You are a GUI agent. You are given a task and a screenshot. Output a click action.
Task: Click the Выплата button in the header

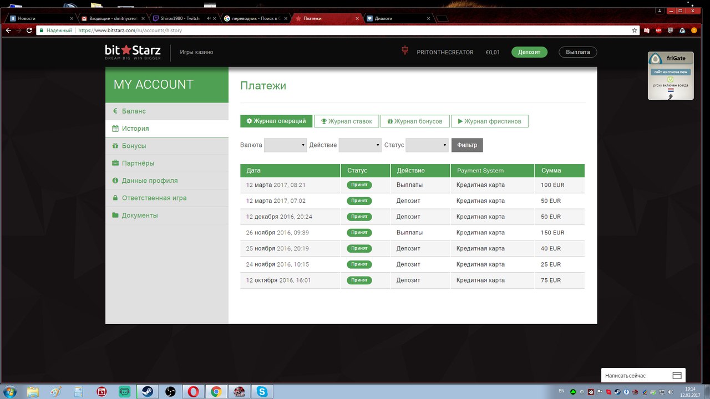(x=577, y=52)
